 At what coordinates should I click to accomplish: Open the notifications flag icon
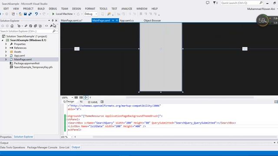point(215,3)
